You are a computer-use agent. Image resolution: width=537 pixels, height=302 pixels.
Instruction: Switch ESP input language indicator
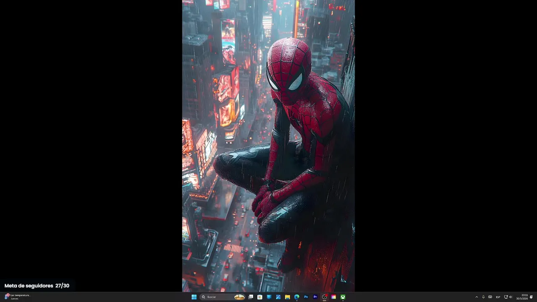tap(498, 297)
